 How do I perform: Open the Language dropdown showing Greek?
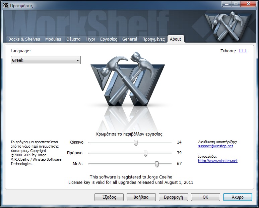pyautogui.click(x=46, y=60)
